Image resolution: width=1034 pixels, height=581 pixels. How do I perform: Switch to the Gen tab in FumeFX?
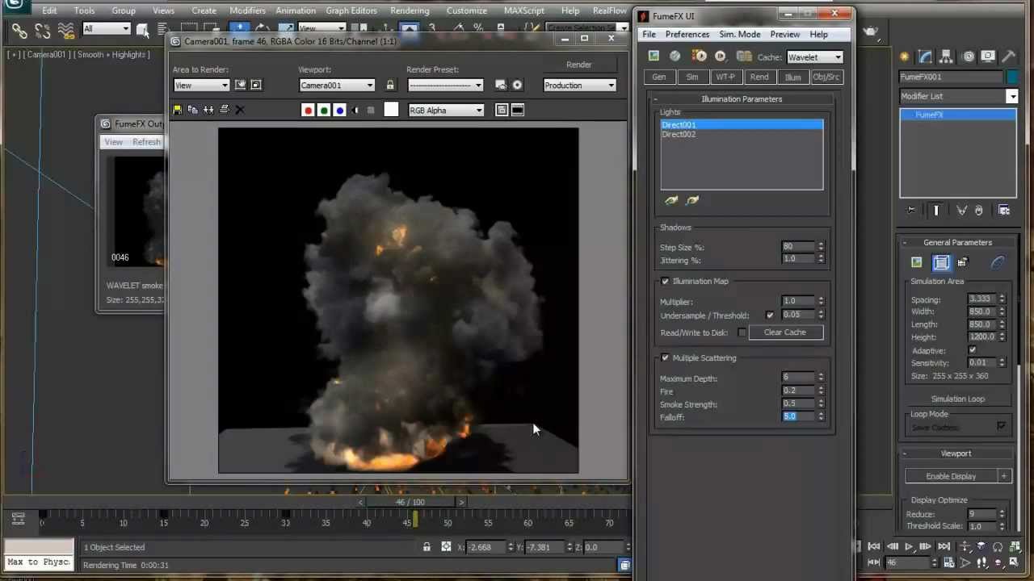[659, 77]
